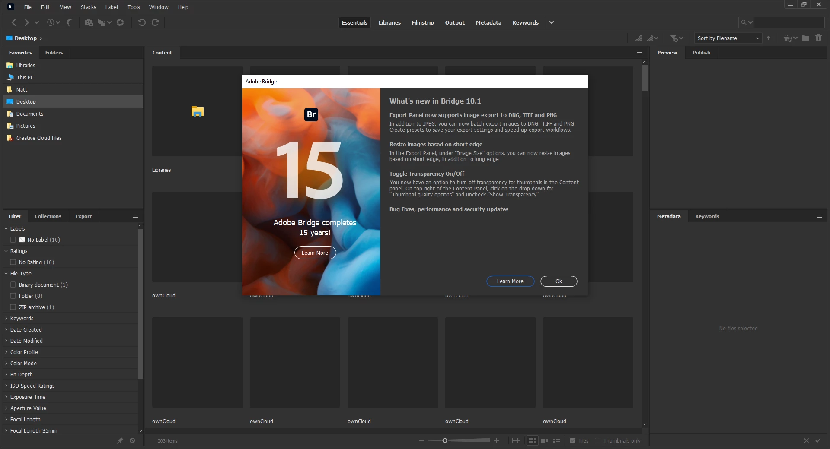Click the thumbnail size slider handle
The height and width of the screenshot is (449, 830).
(x=444, y=440)
